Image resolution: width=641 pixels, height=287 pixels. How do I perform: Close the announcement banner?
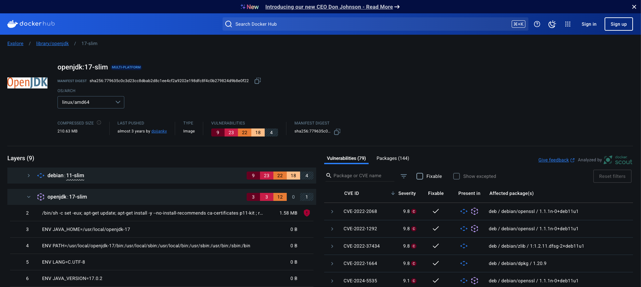[634, 7]
